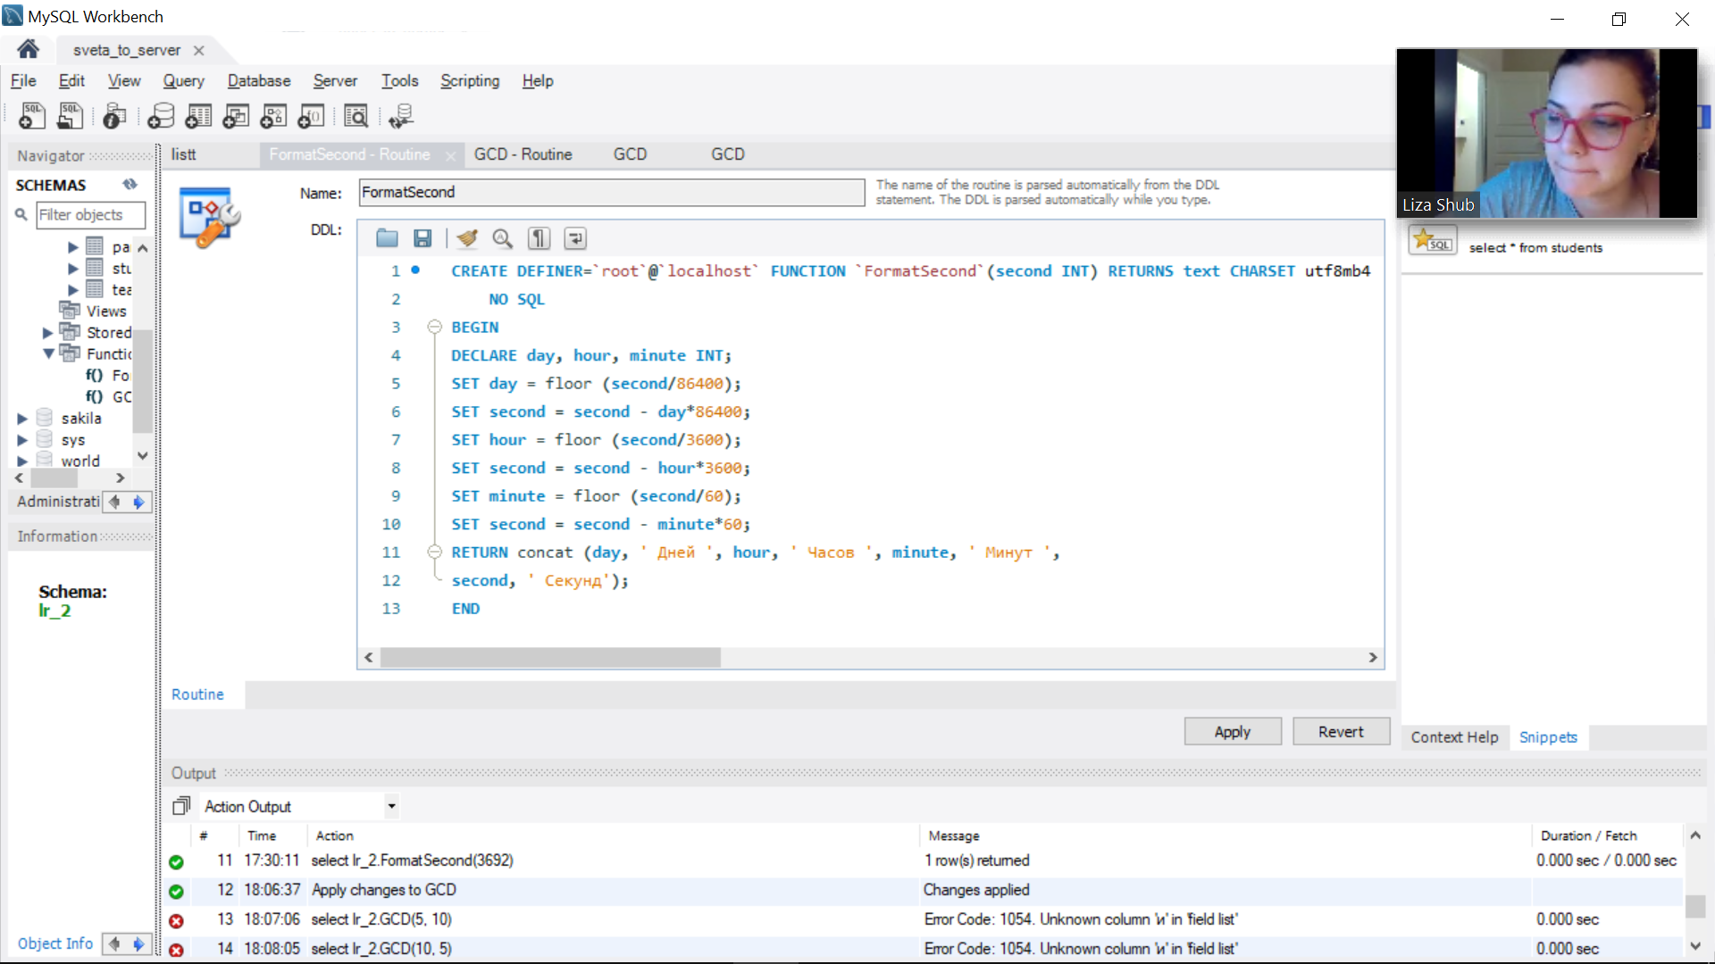Image resolution: width=1715 pixels, height=964 pixels.
Task: Reconnect to DBMS icon
Action: 401,115
